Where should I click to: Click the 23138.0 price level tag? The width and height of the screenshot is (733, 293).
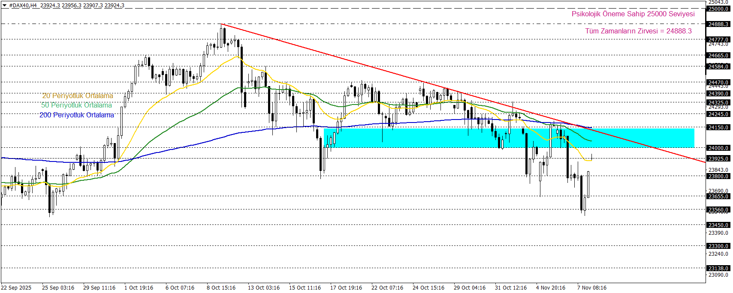click(718, 268)
